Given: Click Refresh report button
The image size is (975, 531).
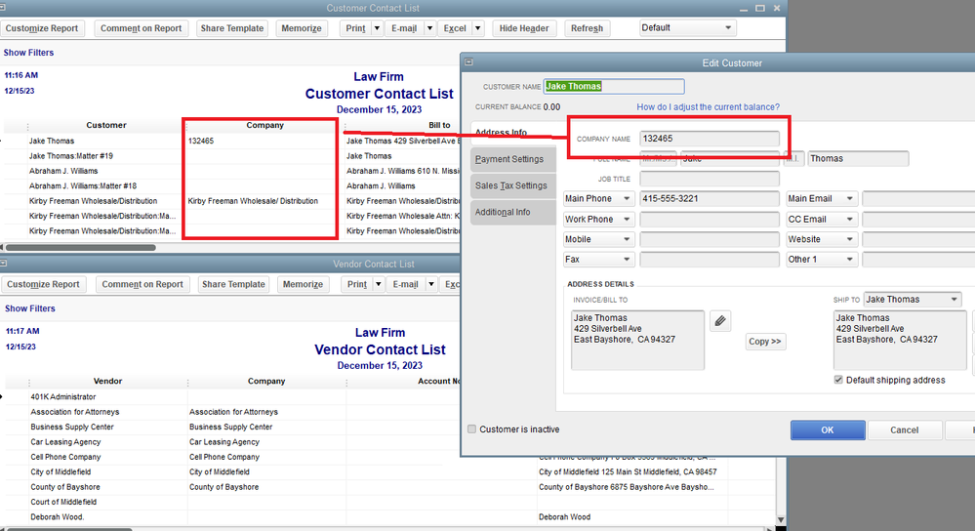Looking at the screenshot, I should [587, 28].
